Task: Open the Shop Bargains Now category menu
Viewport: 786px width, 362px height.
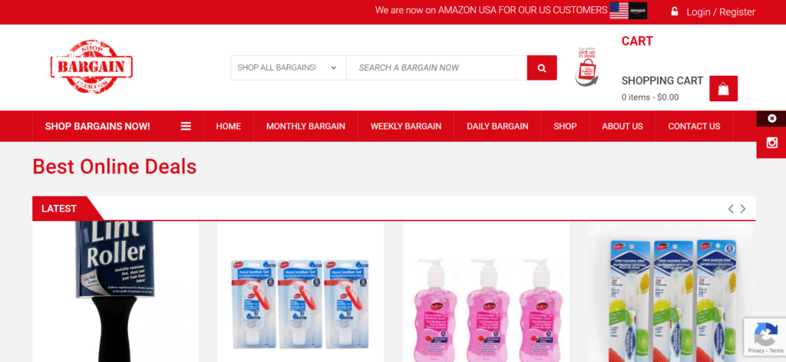Action: point(97,127)
